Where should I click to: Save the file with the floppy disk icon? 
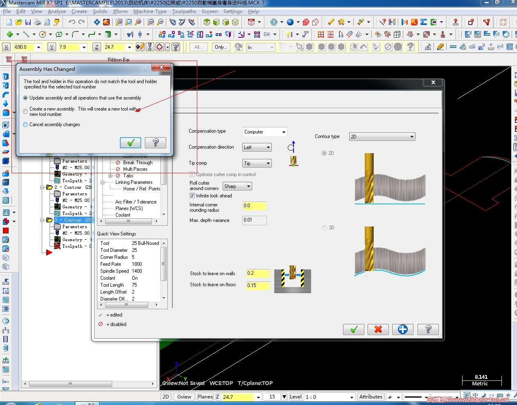click(x=28, y=22)
